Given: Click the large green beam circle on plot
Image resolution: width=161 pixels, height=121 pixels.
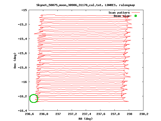Looking at the screenshot, I should coord(34,99).
